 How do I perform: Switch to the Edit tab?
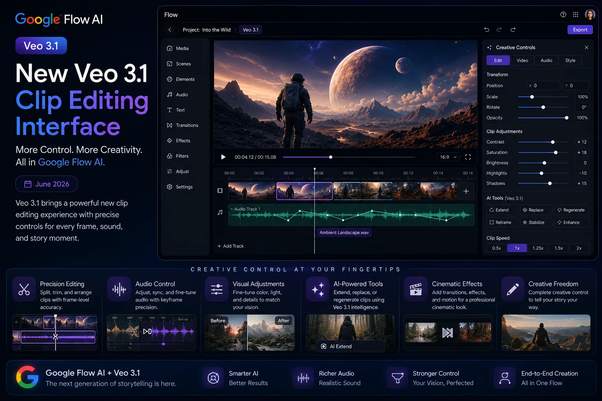[x=498, y=60]
